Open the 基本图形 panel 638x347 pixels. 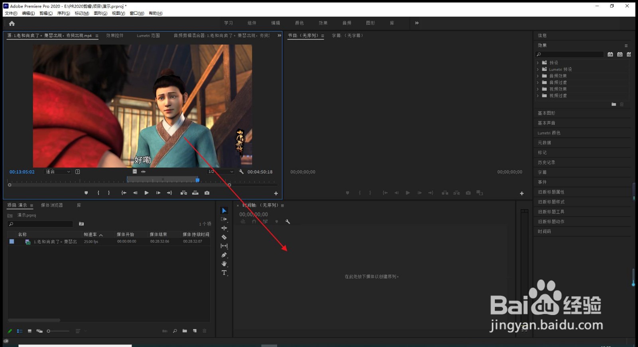point(546,113)
